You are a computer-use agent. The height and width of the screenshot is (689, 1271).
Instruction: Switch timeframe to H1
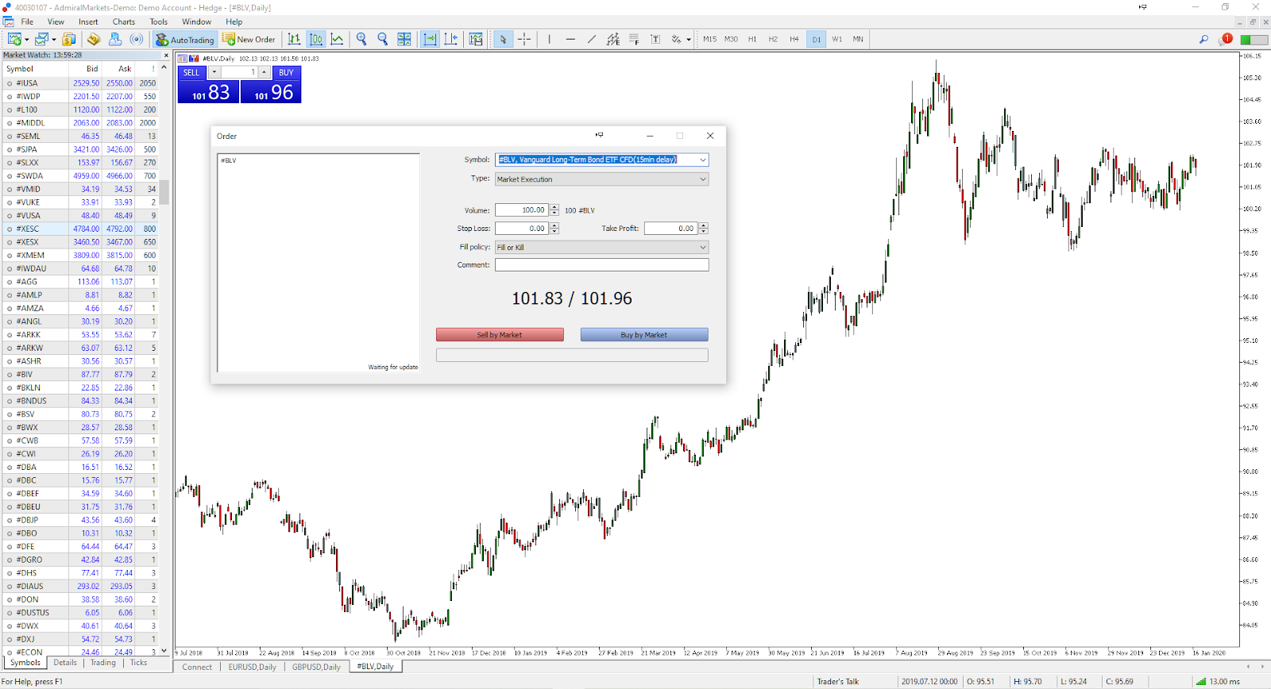click(x=752, y=39)
